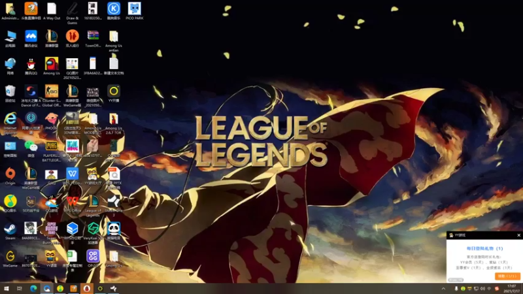Screen dimensions: 523x294
Task: Launch WeGame desktop shortcut
Action: pyautogui.click(x=10, y=256)
